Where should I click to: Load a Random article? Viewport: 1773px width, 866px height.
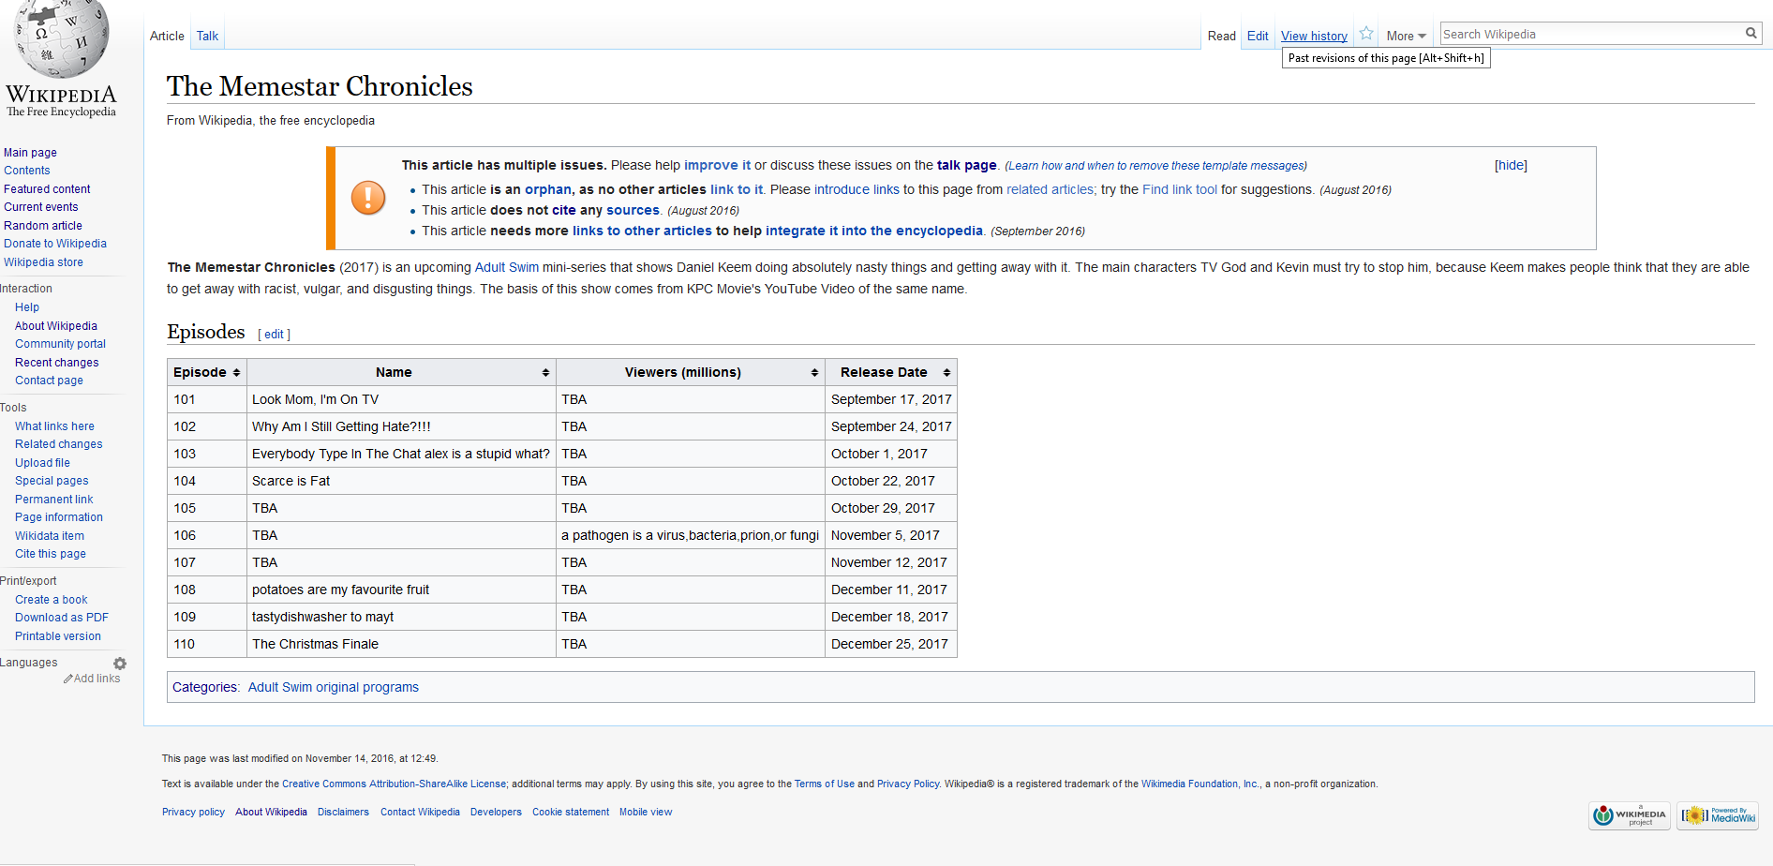click(x=43, y=226)
